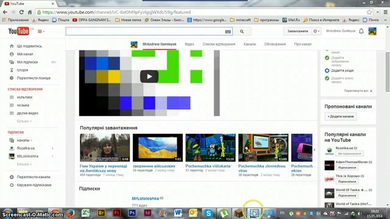The width and height of the screenshot is (390, 219).
Task: Open Переглянути канали in sidebar
Action: point(34,177)
